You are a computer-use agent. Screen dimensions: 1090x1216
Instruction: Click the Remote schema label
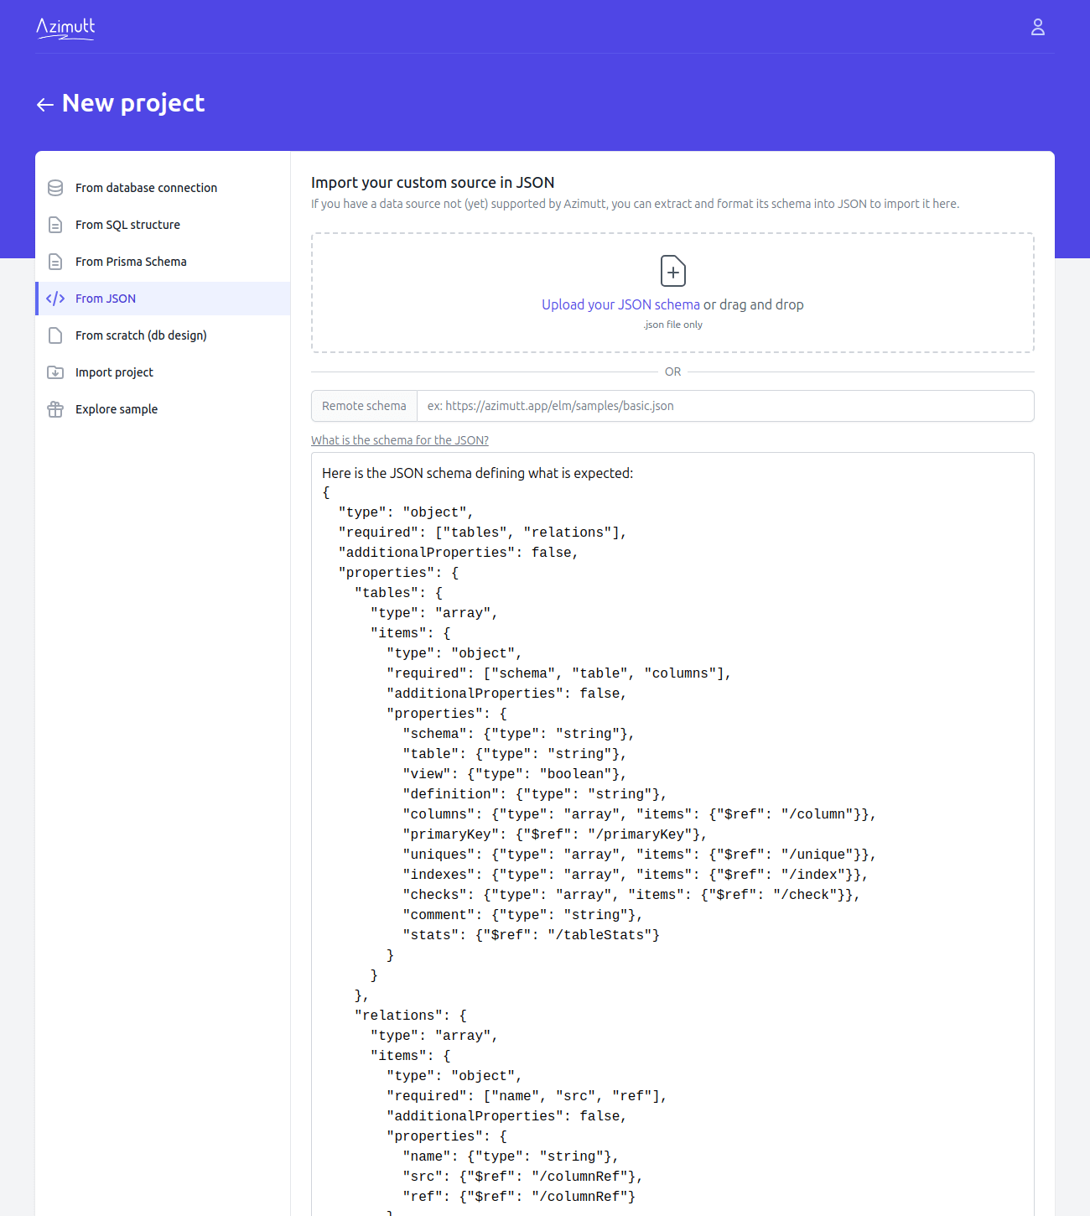364,406
